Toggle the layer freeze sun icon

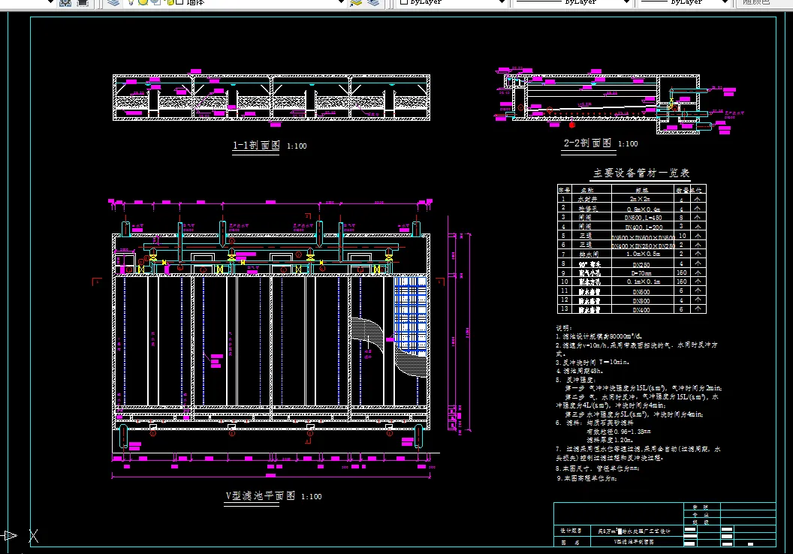pyautogui.click(x=143, y=2)
